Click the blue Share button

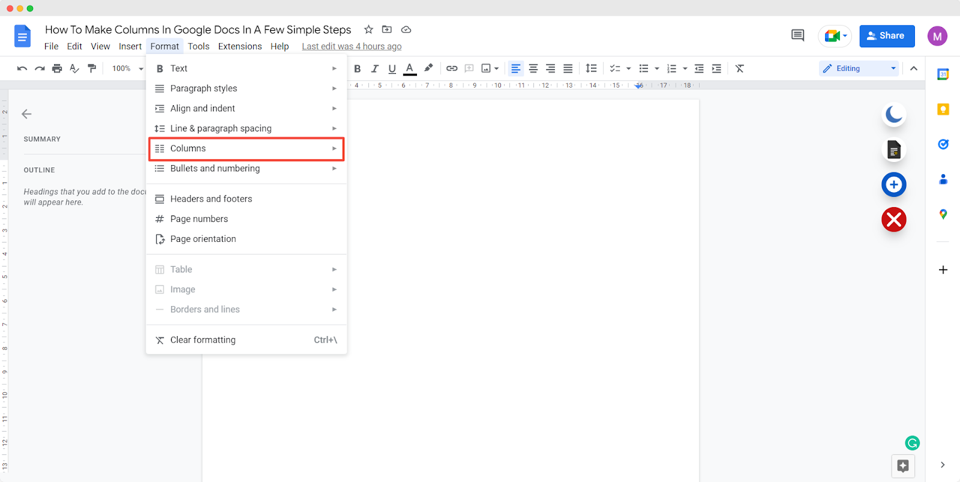pyautogui.click(x=887, y=36)
